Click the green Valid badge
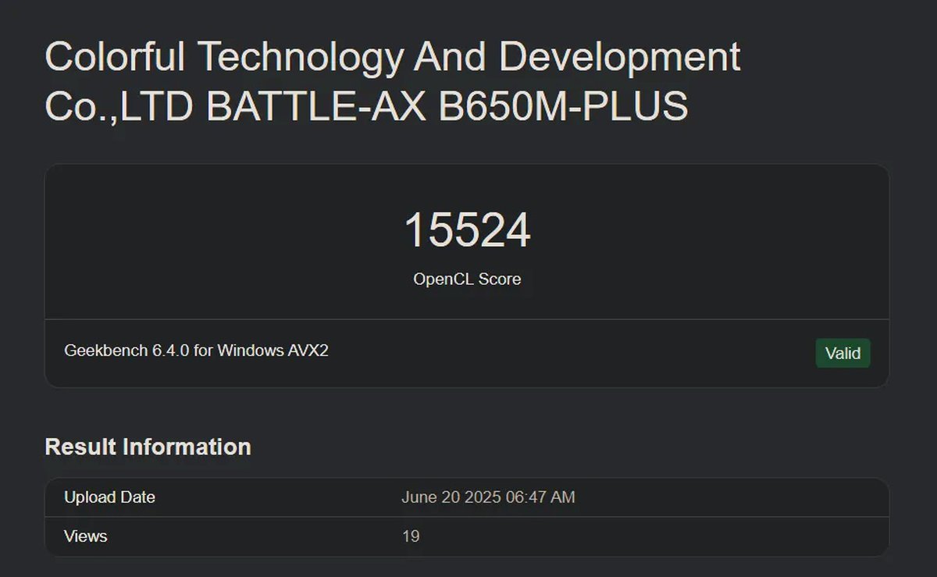Viewport: 937px width, 577px height. point(843,353)
